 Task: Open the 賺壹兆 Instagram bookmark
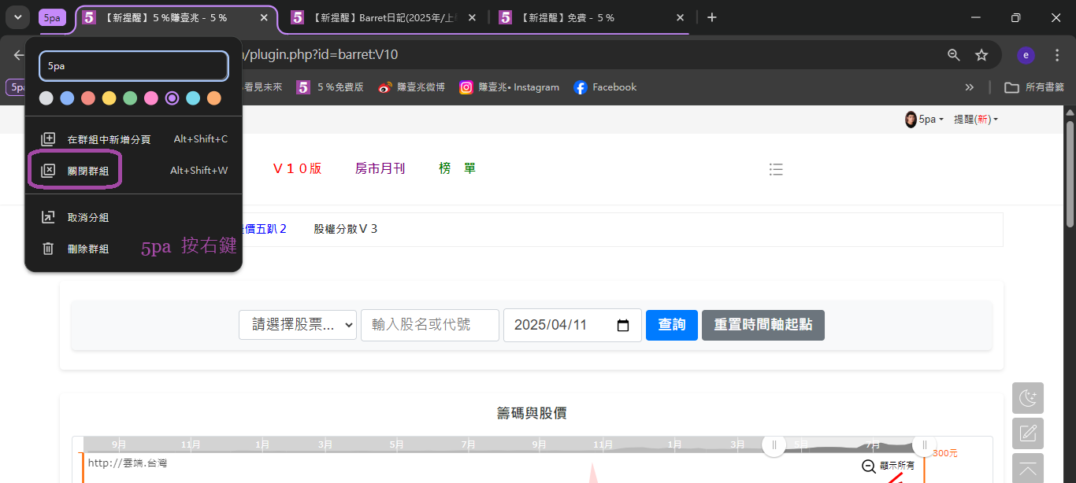tap(510, 87)
